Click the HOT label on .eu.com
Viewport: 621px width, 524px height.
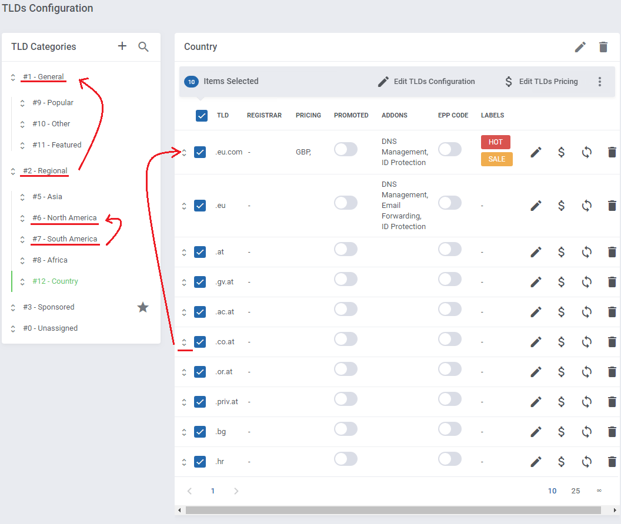tap(496, 142)
